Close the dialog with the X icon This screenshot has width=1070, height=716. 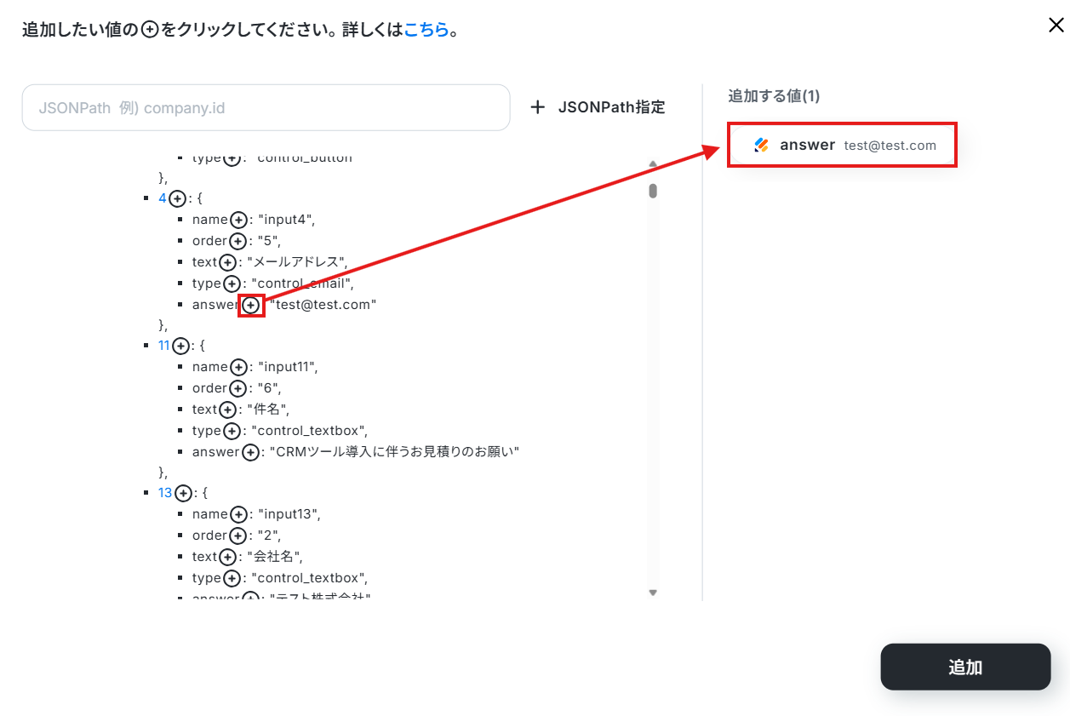point(1056,26)
